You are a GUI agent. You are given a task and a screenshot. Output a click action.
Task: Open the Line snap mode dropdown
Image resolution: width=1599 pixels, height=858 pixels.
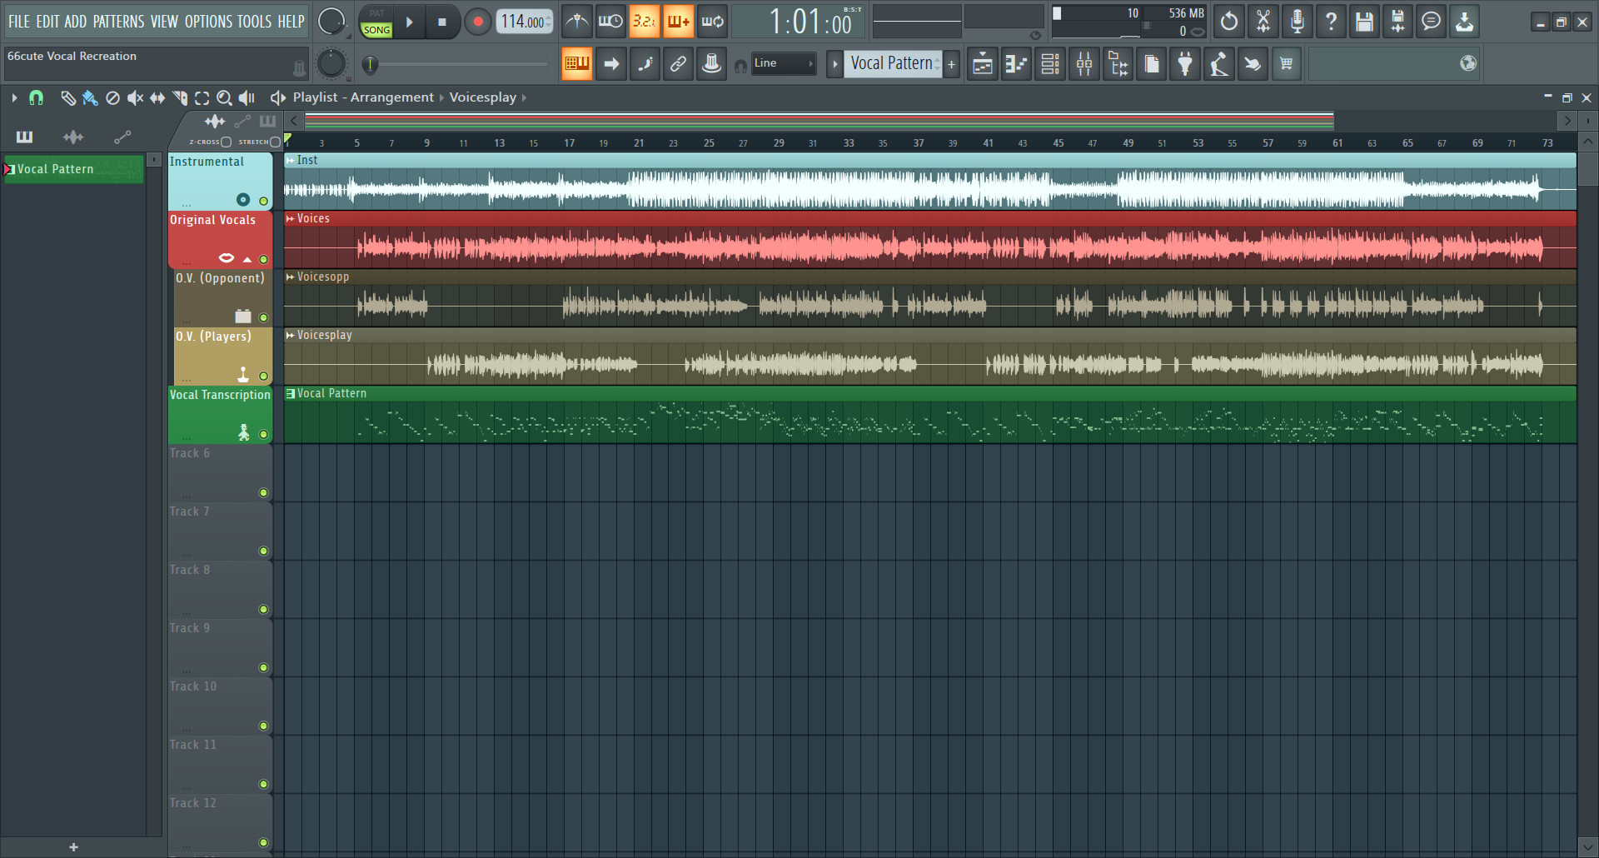(783, 63)
